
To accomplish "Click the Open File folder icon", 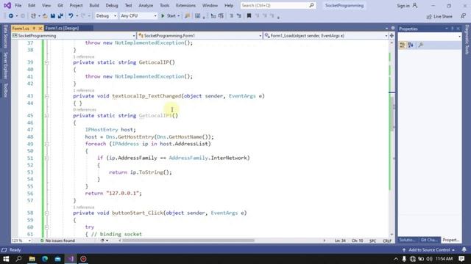I will click(x=45, y=16).
